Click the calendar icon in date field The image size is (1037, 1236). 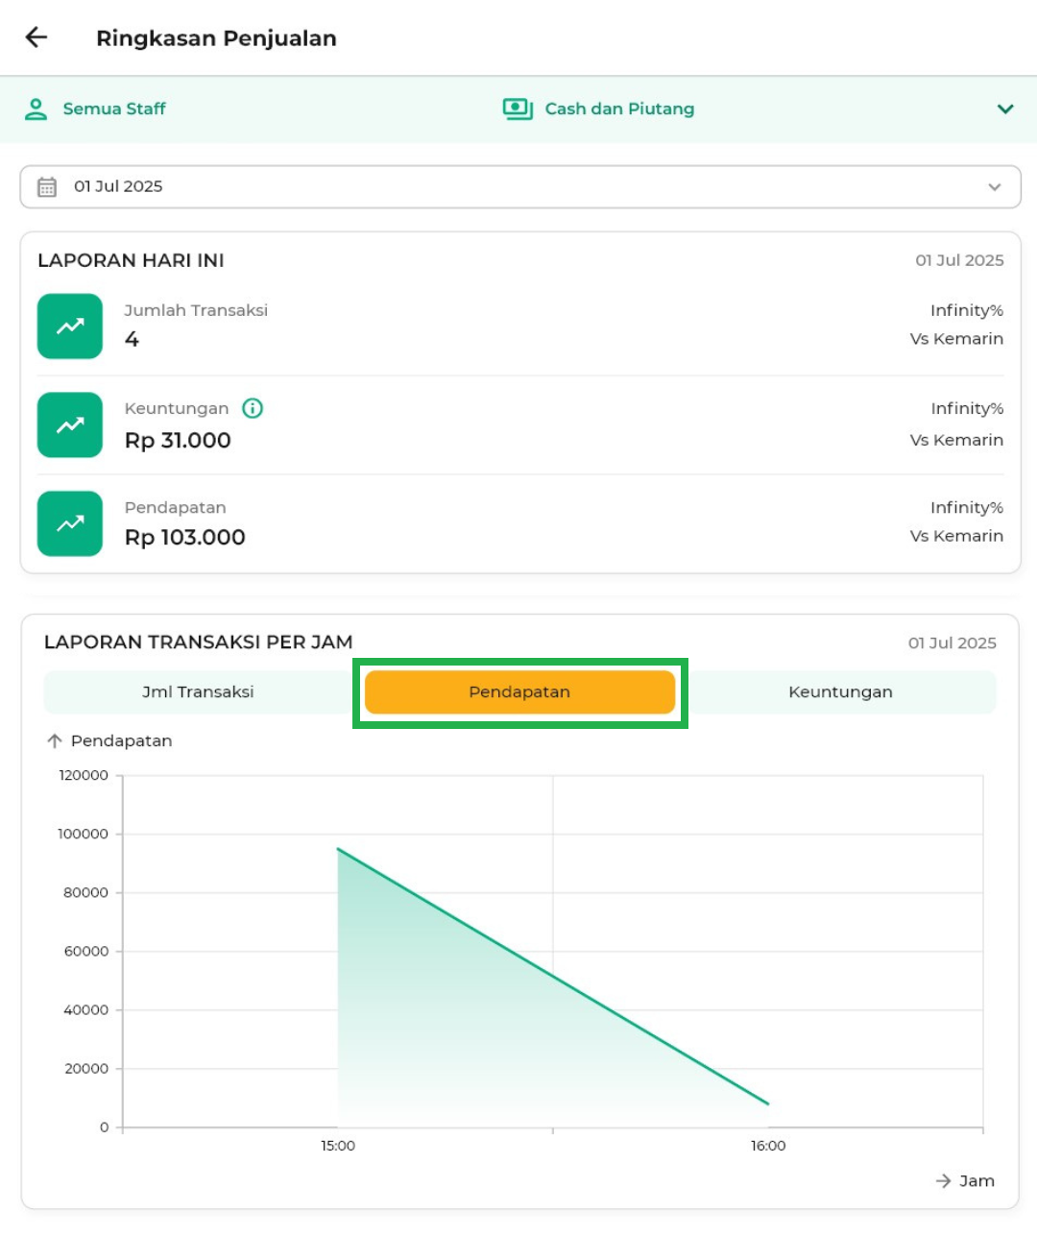[47, 187]
